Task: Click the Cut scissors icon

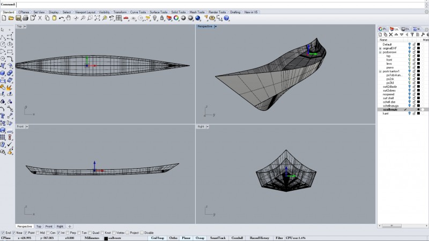Action: point(40,18)
